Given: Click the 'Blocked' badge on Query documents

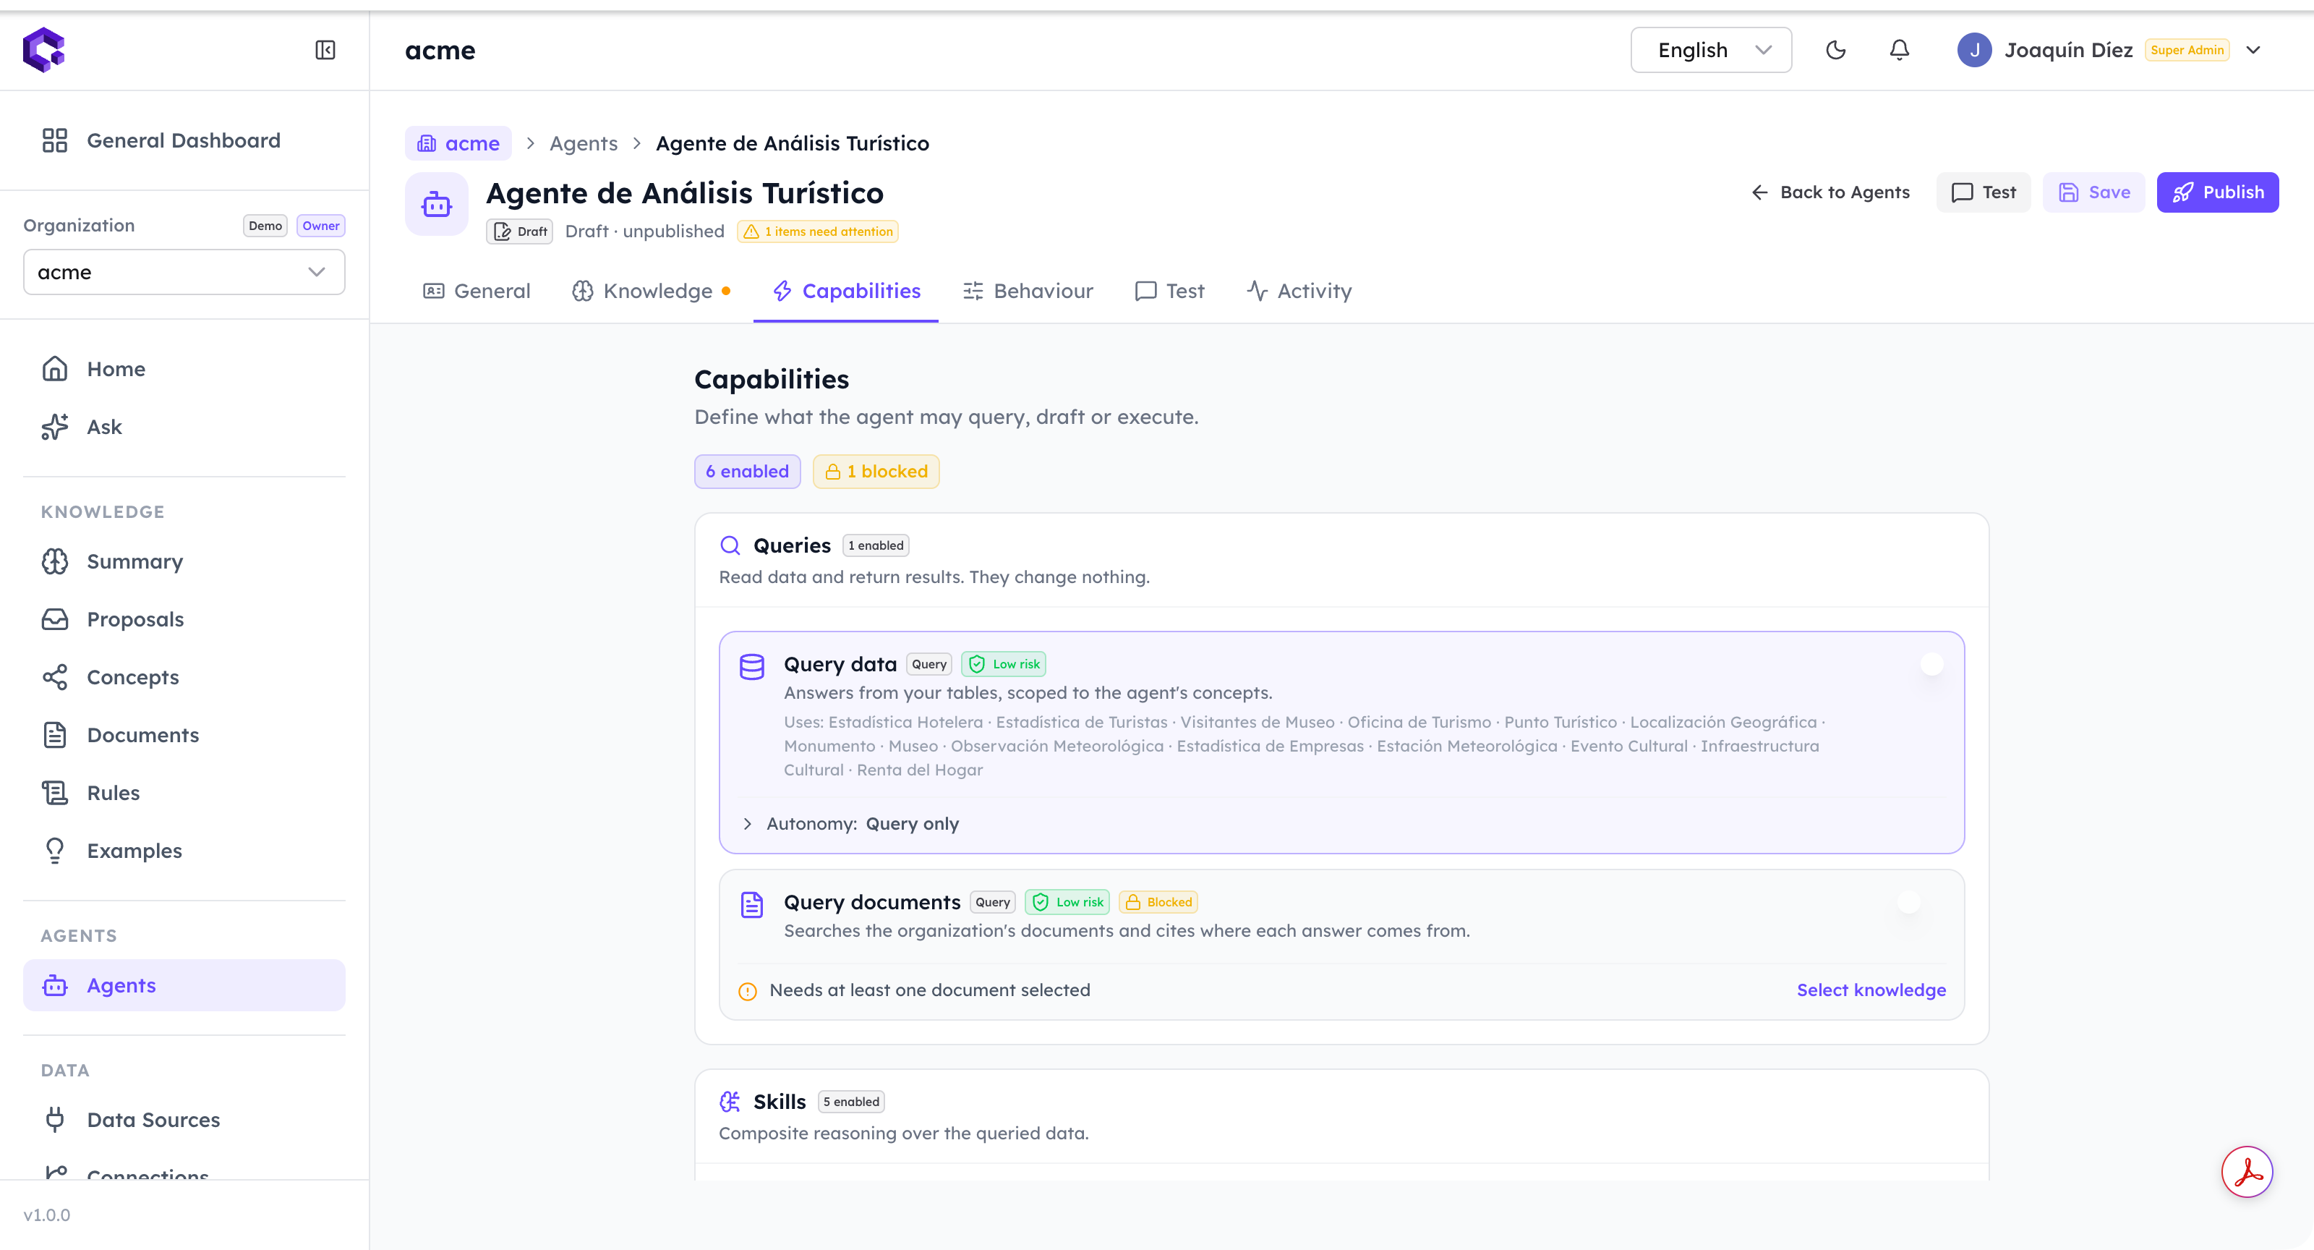Looking at the screenshot, I should coord(1158,902).
